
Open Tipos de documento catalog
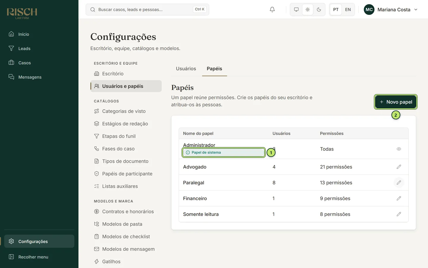pyautogui.click(x=126, y=161)
